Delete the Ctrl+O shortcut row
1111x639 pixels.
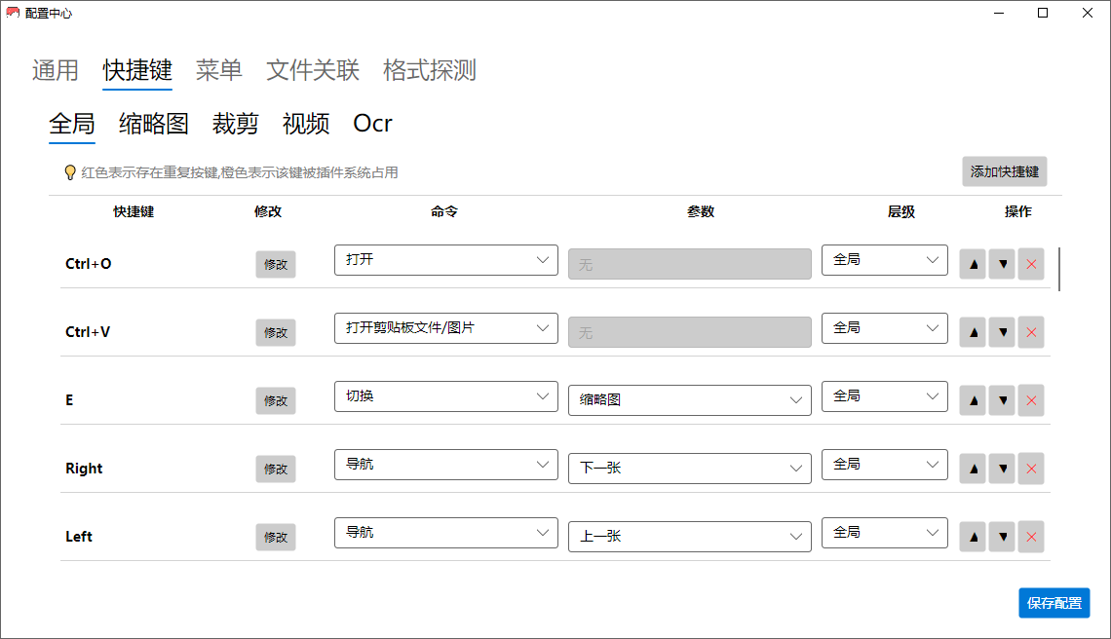[x=1031, y=264]
